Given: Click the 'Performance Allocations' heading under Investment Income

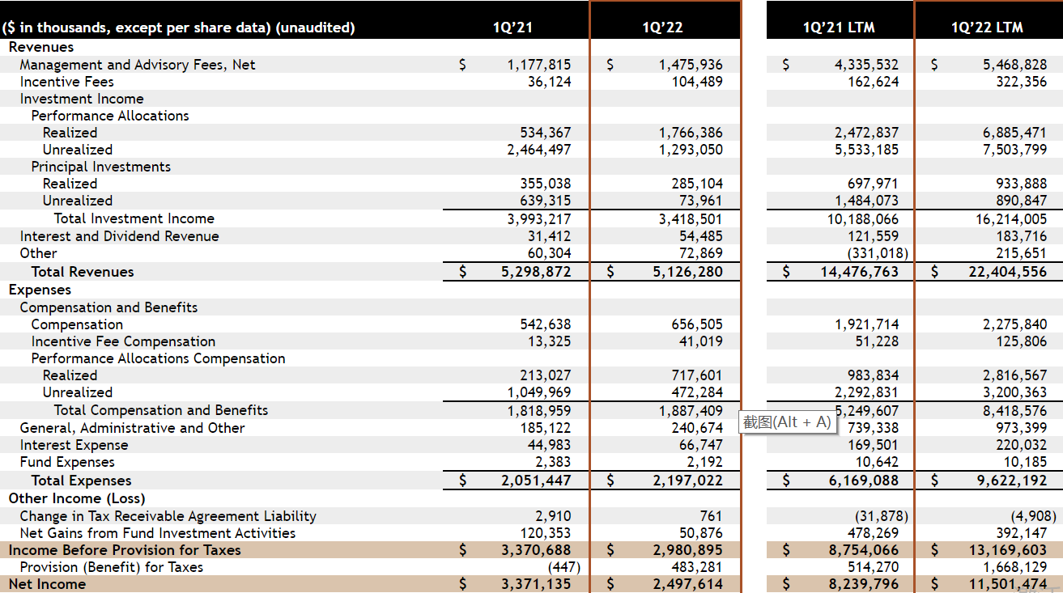Looking at the screenshot, I should click(x=110, y=116).
